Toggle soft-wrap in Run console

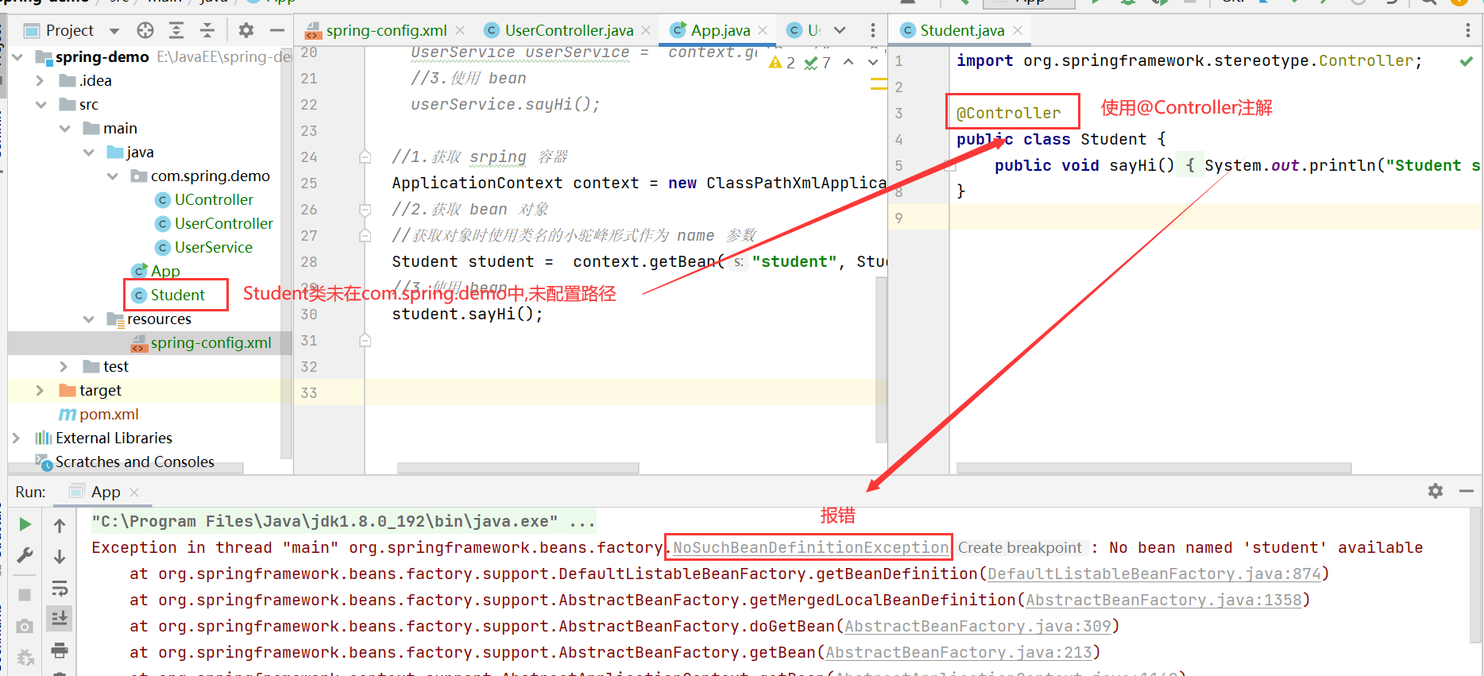tap(60, 589)
